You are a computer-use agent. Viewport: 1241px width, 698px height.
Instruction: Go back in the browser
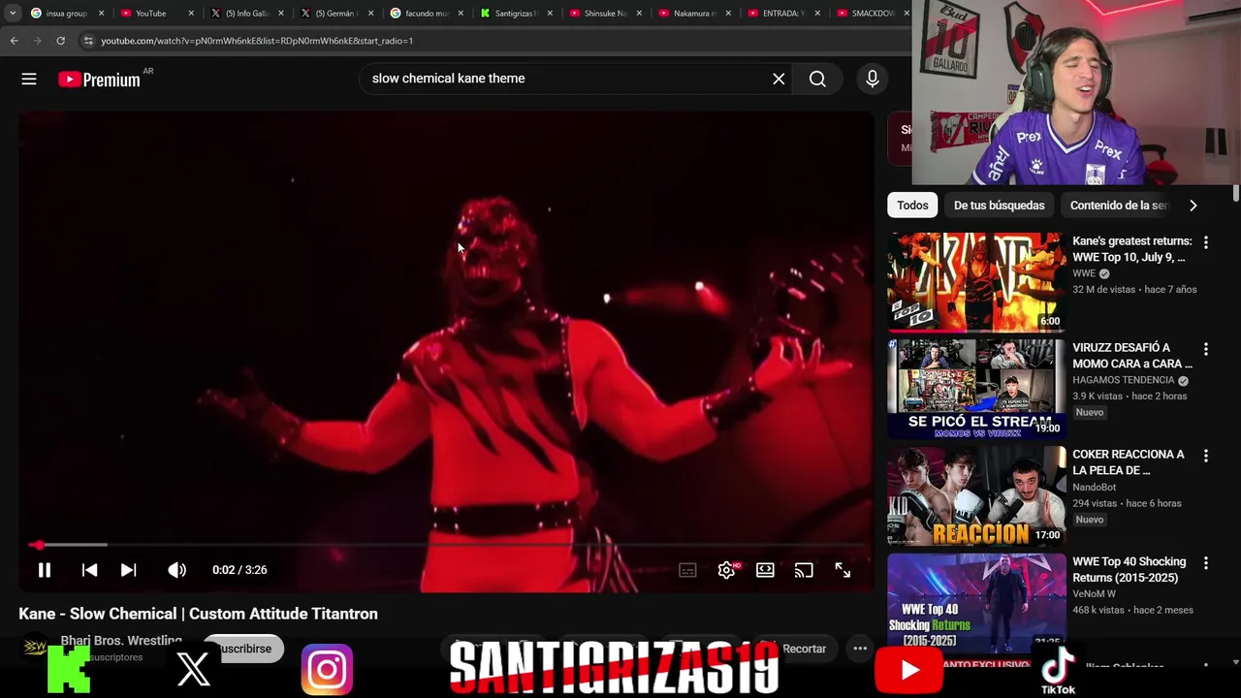click(x=14, y=41)
